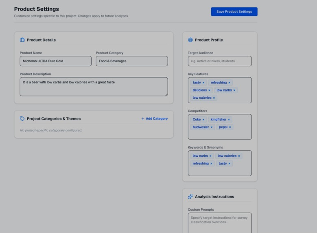The width and height of the screenshot is (317, 233).
Task: Click the Description textarea resize handle
Action: (x=166, y=95)
